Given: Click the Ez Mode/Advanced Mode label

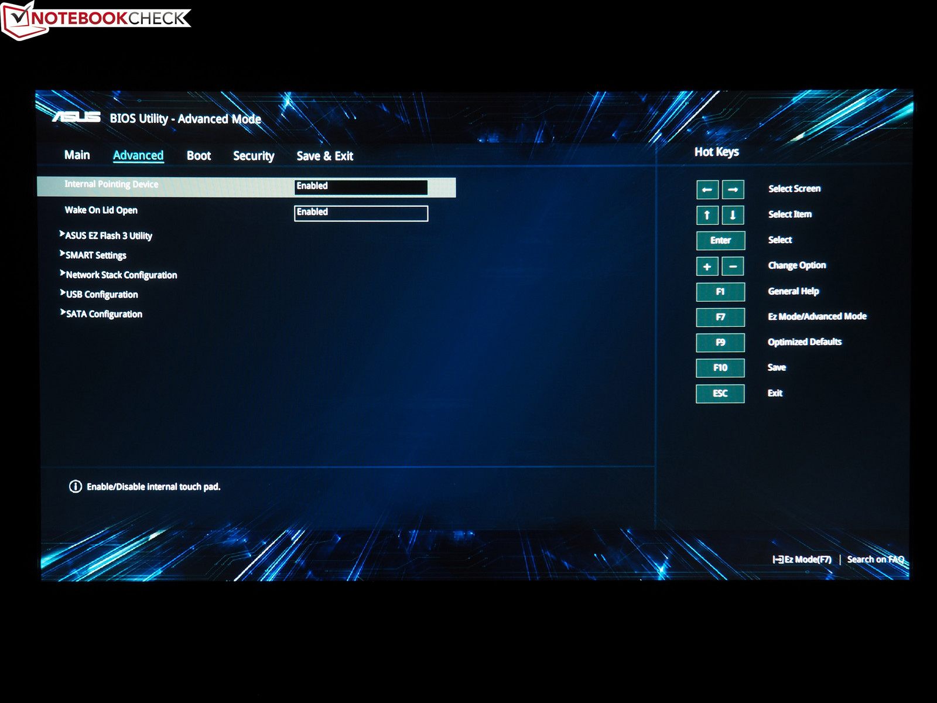Looking at the screenshot, I should coord(818,316).
